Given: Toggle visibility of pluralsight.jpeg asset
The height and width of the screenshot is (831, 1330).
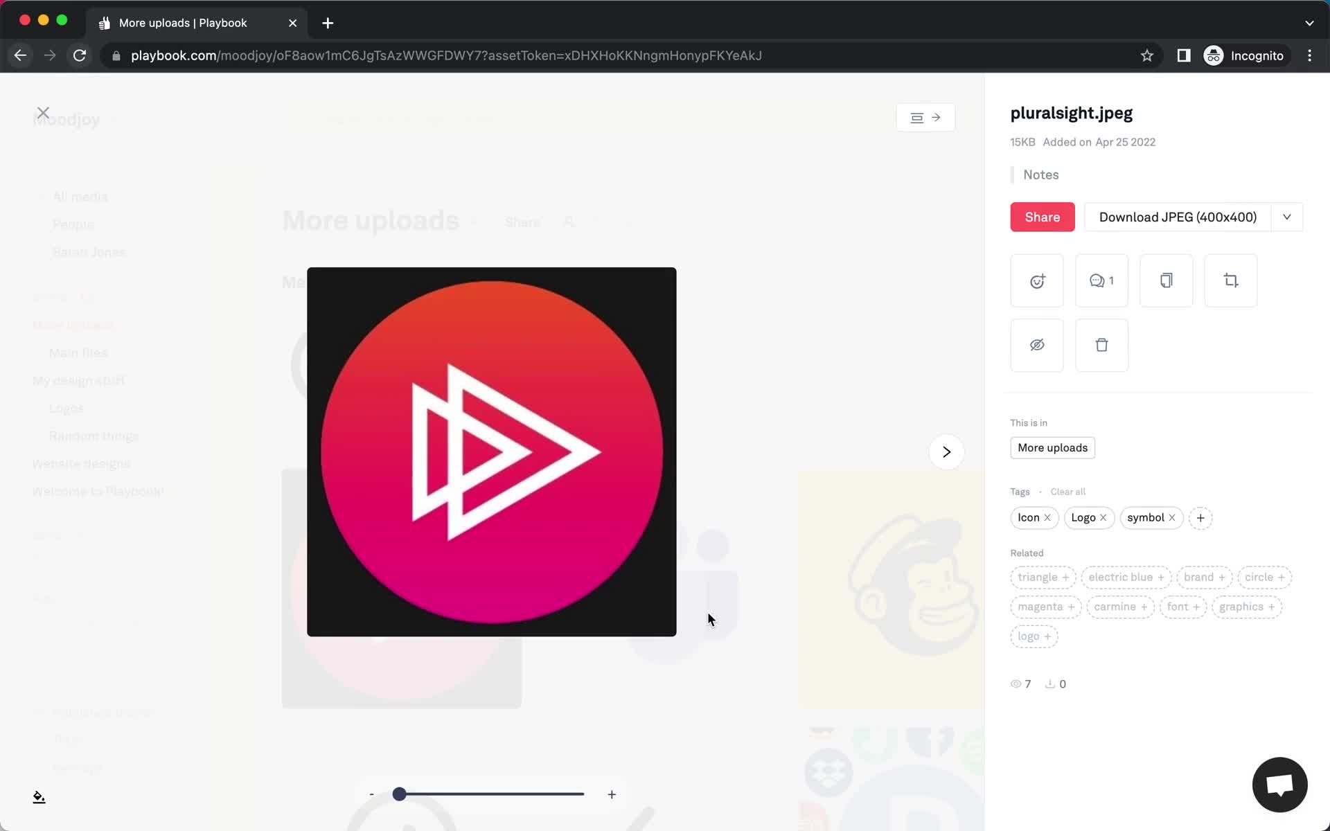Looking at the screenshot, I should click(1037, 345).
